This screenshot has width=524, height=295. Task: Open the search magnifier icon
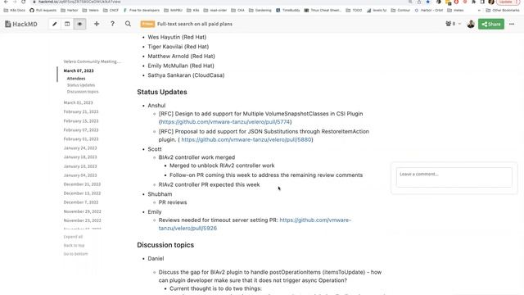[x=128, y=24]
